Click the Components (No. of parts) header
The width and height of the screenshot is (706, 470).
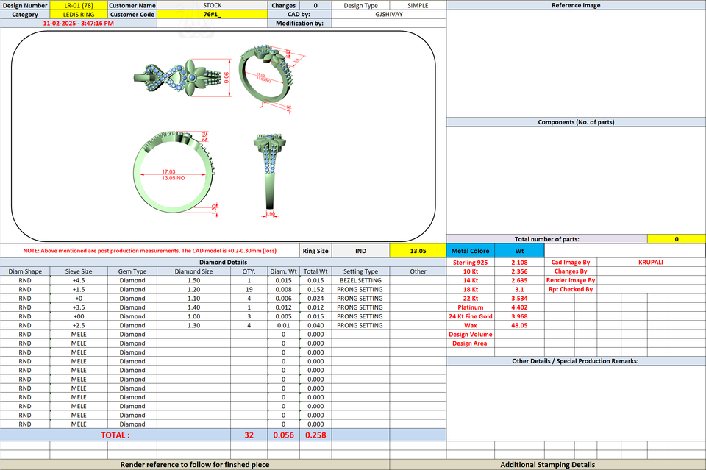click(x=576, y=122)
